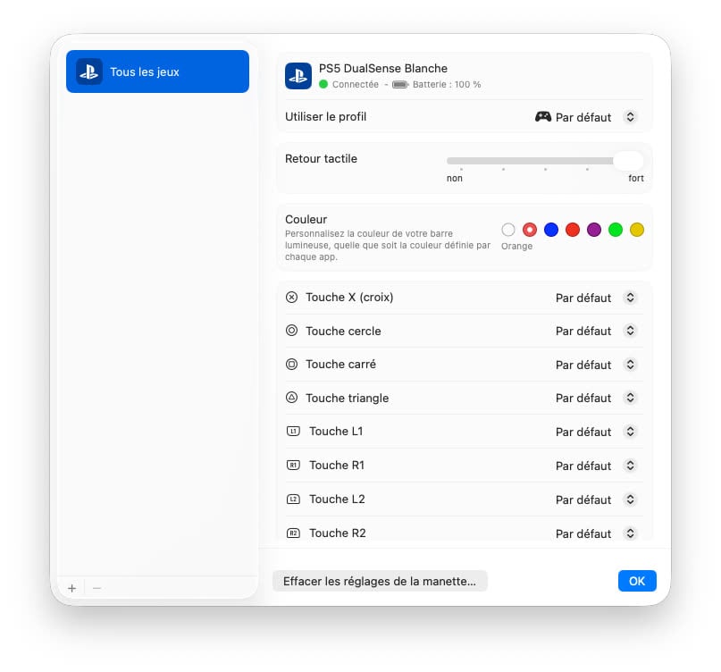Choose the selected Orange color swatch

[x=530, y=229]
